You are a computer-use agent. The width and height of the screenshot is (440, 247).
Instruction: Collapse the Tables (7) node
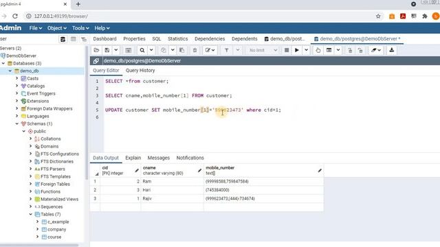click(x=30, y=214)
